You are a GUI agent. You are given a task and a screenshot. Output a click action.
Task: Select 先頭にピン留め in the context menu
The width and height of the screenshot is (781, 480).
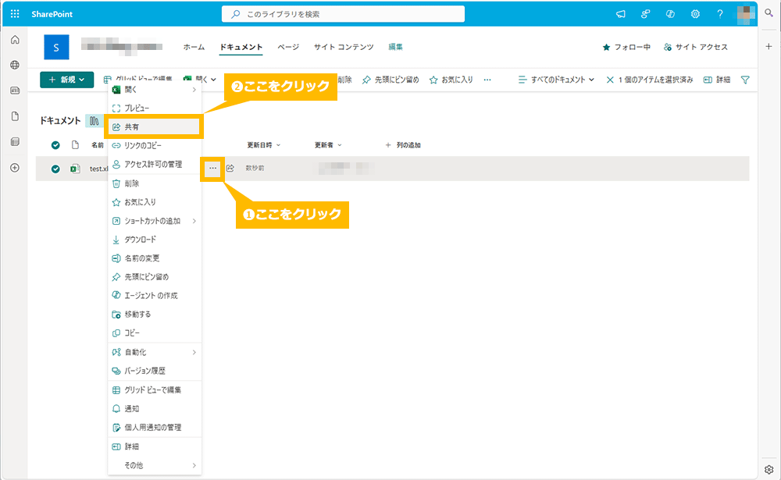click(x=155, y=277)
